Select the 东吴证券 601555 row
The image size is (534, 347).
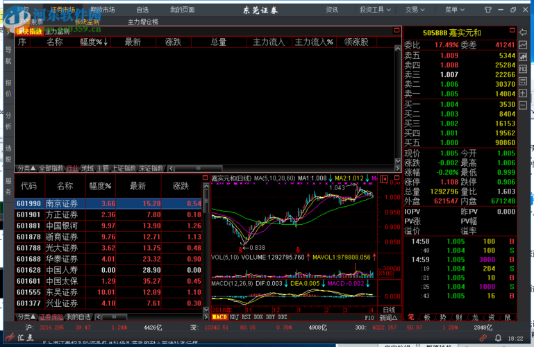pos(108,292)
